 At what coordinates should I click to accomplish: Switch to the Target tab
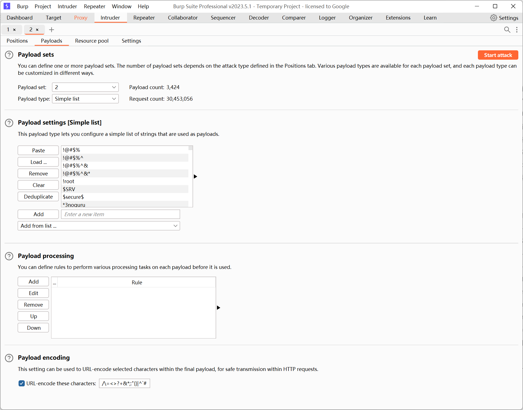click(54, 18)
